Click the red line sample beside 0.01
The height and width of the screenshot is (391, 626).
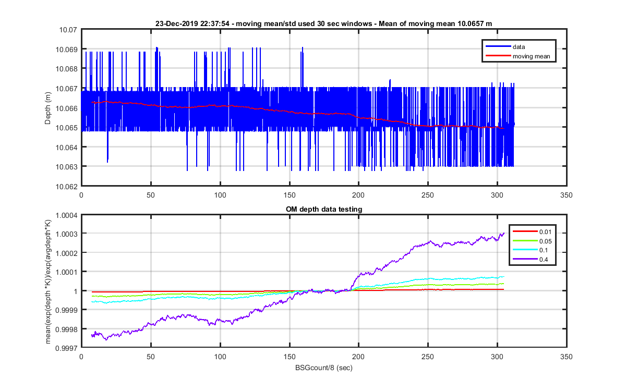(x=525, y=231)
